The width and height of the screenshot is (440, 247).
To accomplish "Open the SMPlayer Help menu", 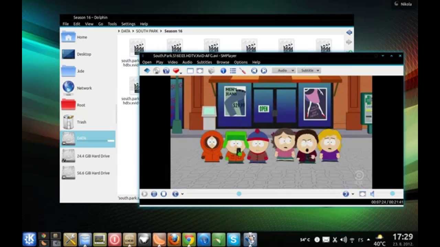I will coord(256,62).
